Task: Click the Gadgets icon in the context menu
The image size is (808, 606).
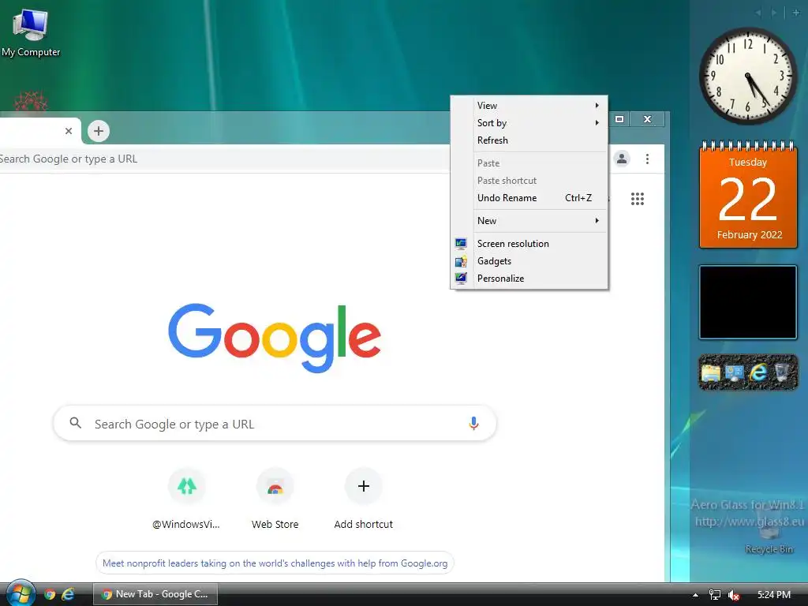Action: pyautogui.click(x=461, y=261)
